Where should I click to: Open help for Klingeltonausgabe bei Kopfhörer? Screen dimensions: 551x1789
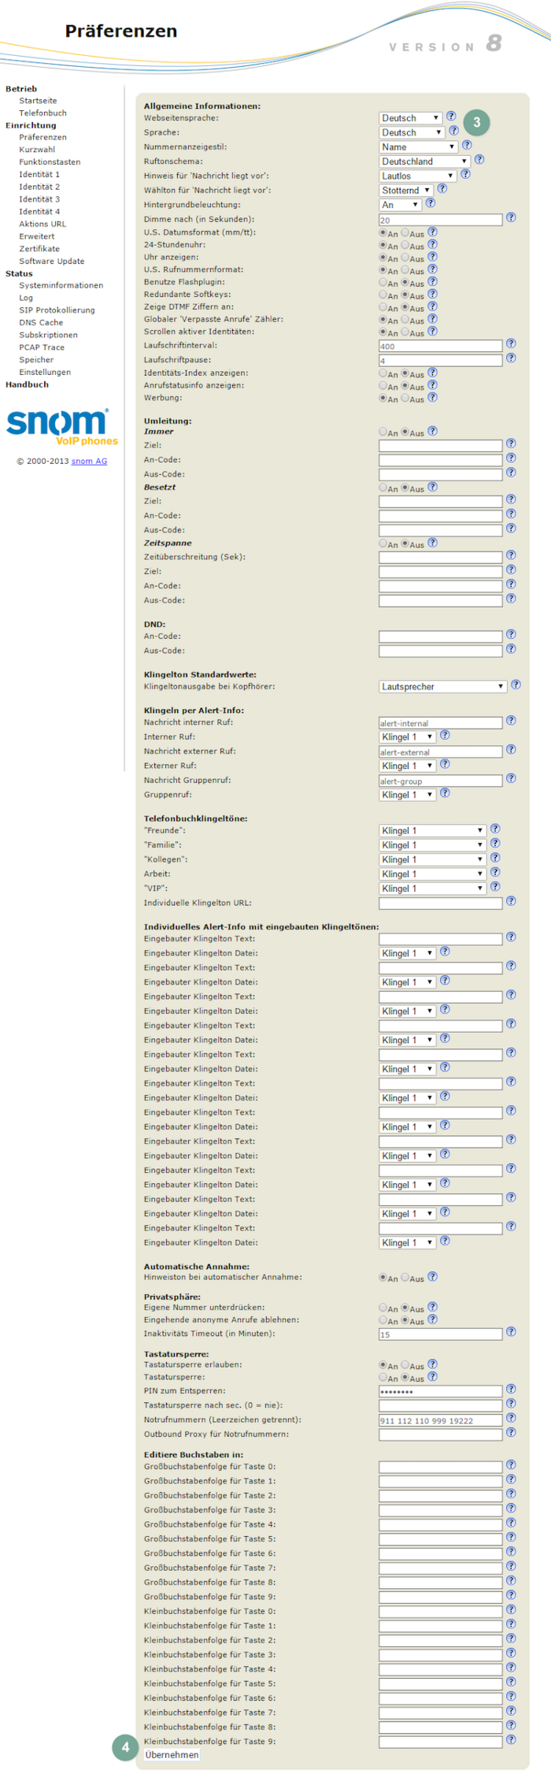516,685
